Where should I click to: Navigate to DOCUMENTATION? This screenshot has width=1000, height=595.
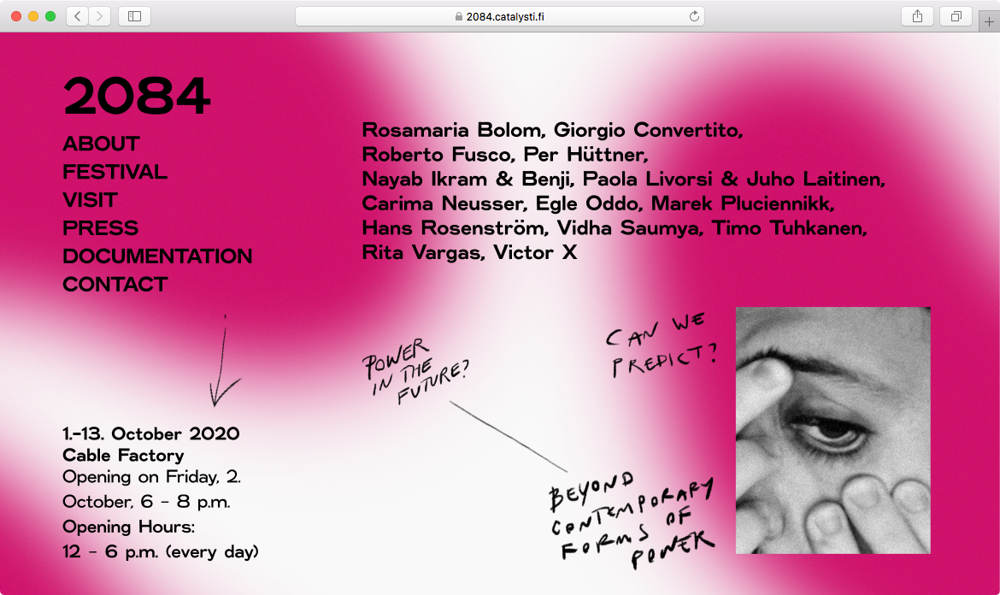coord(157,256)
